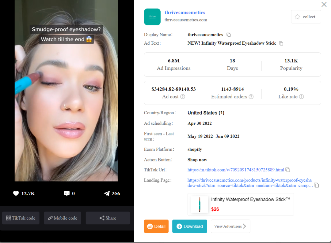Click the paper plane shares icon
The width and height of the screenshot is (331, 243).
click(107, 193)
